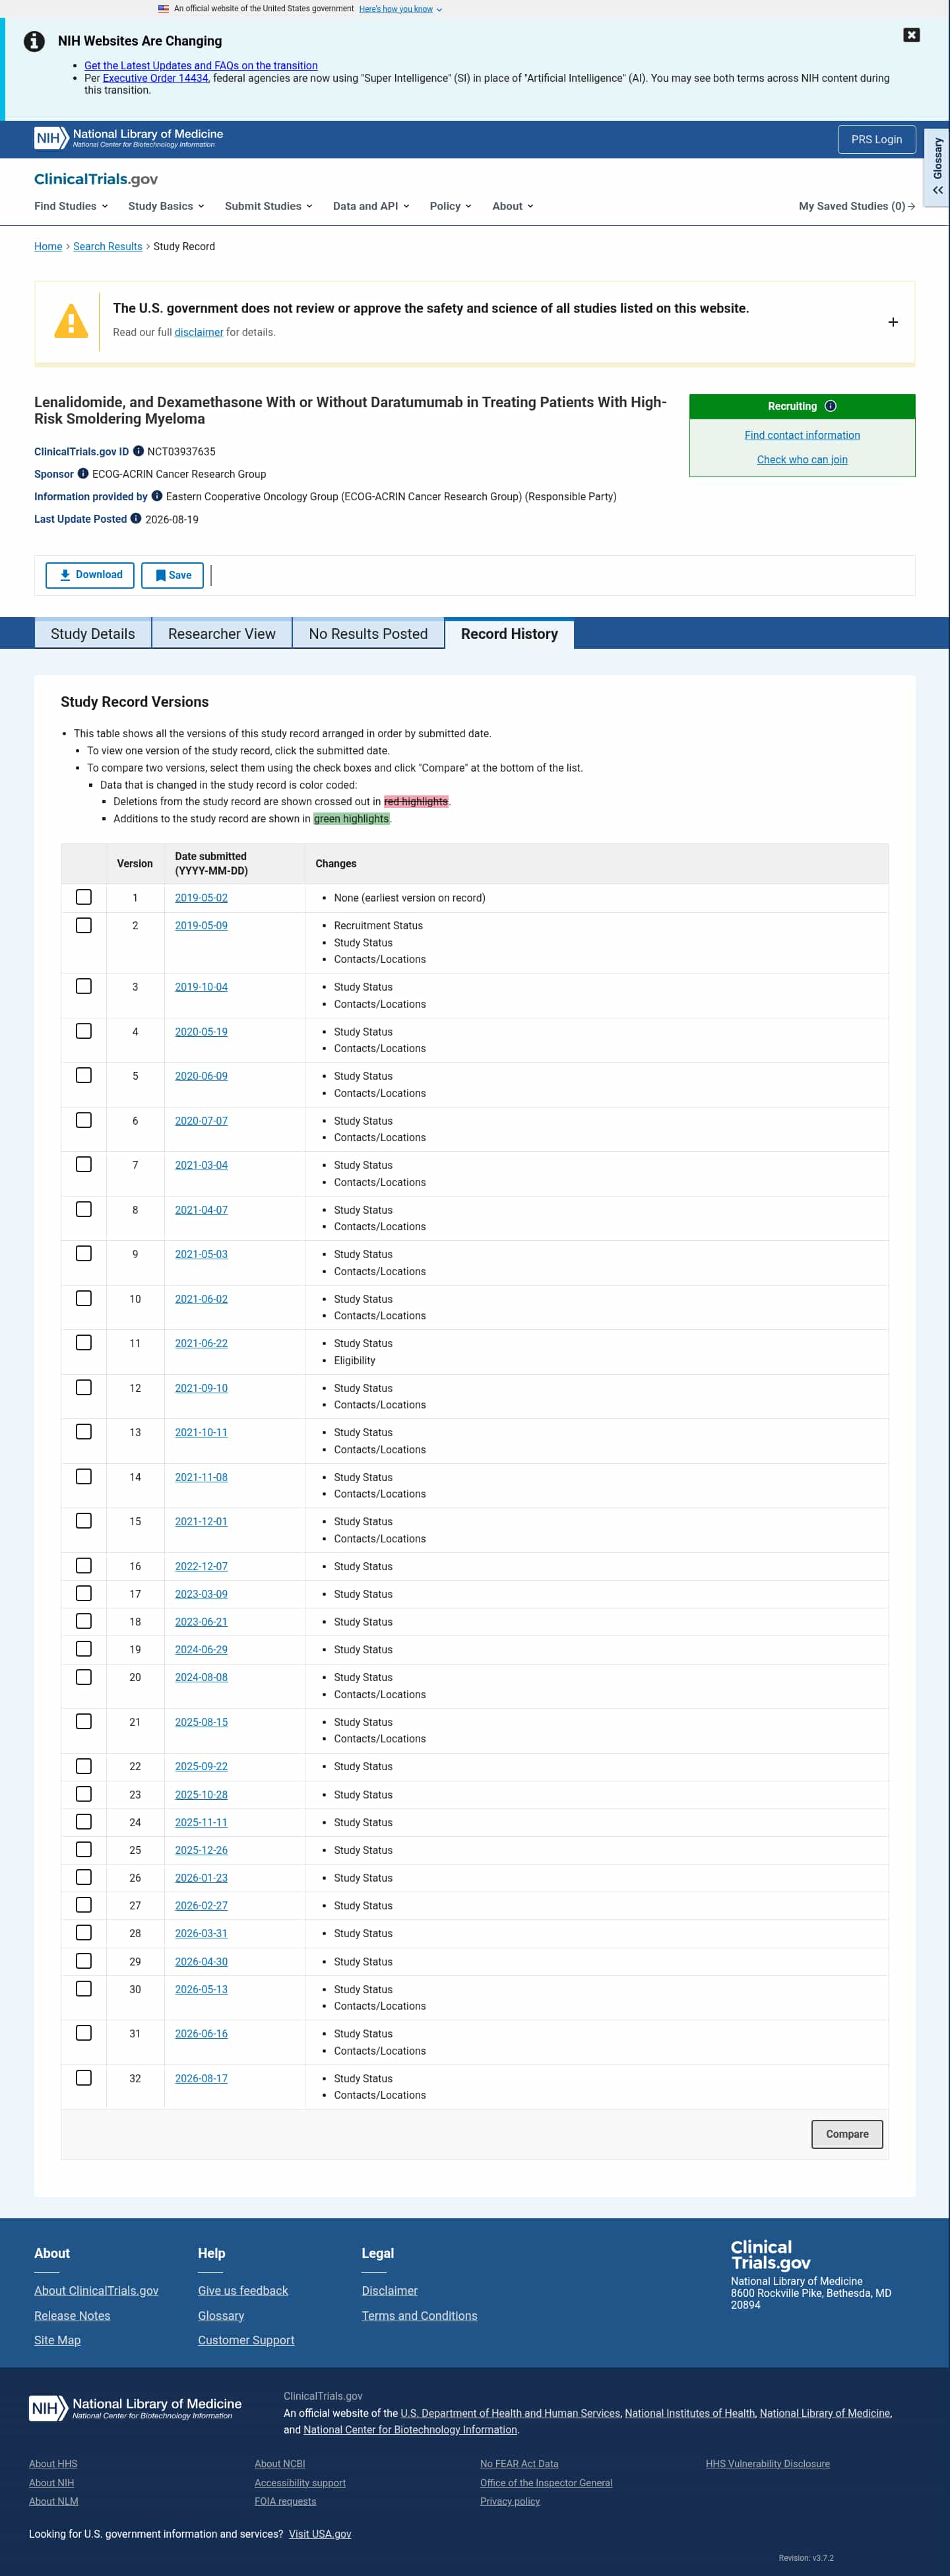Expand Here's how you know disclosure

click(400, 9)
